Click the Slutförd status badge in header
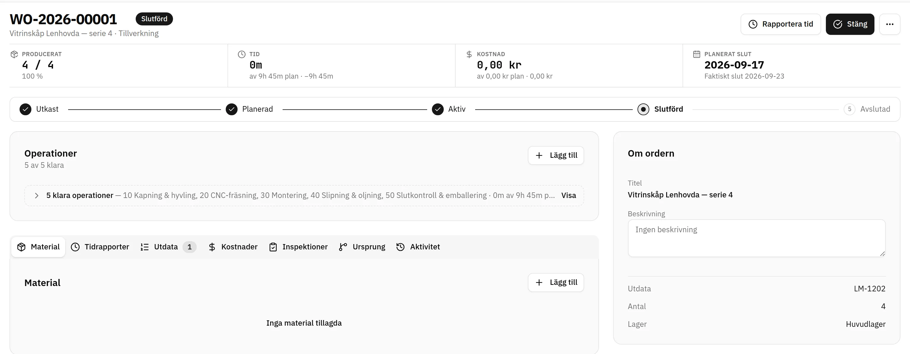 (154, 19)
